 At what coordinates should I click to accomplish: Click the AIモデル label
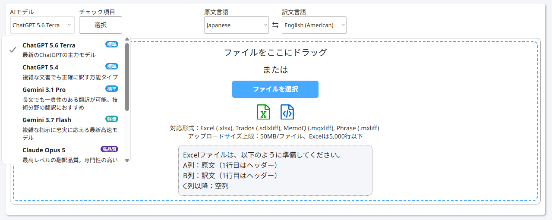[22, 12]
